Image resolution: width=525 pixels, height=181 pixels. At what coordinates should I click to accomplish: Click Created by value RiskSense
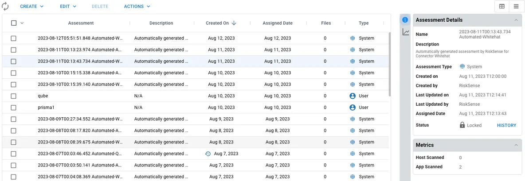click(470, 85)
